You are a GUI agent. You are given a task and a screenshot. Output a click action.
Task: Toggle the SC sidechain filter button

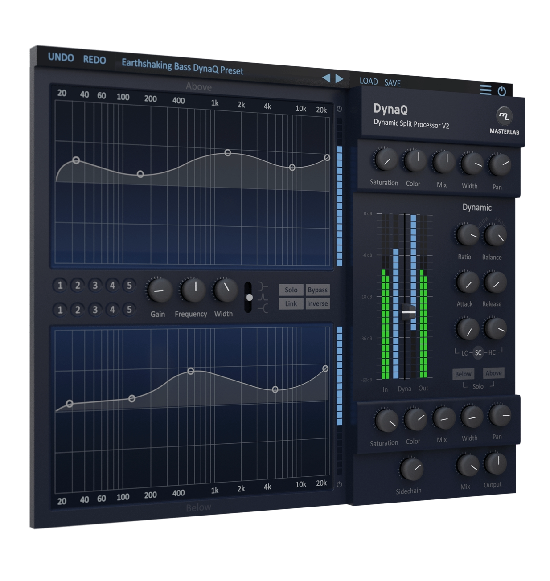pyautogui.click(x=478, y=352)
